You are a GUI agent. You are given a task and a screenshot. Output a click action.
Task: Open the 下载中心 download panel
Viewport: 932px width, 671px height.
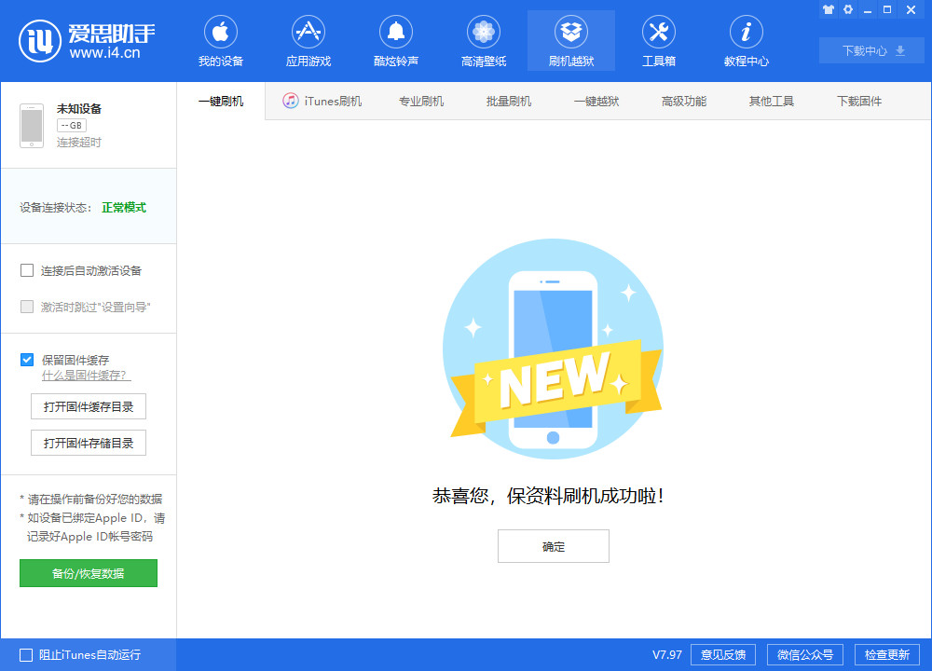pyautogui.click(x=870, y=50)
